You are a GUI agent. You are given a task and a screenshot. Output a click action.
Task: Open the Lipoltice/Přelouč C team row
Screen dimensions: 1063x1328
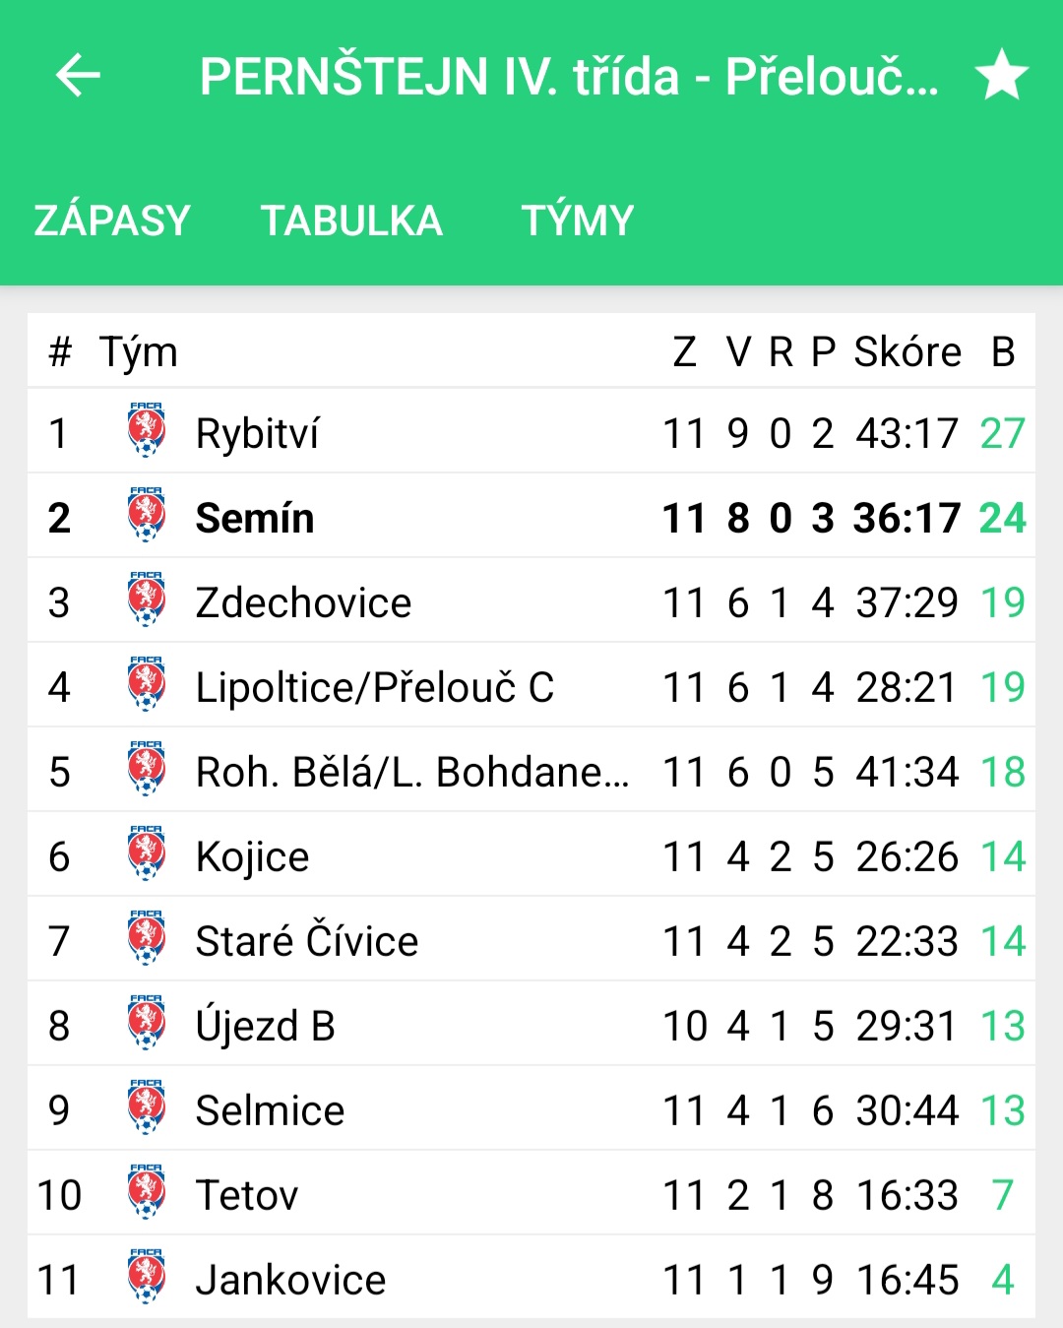tap(531, 686)
